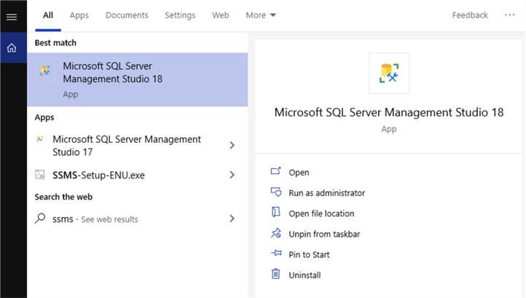Switch to the Documents tab

127,15
